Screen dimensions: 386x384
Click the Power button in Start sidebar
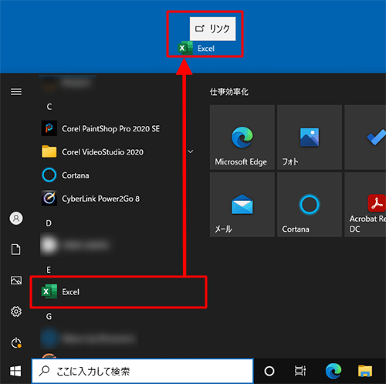point(16,343)
